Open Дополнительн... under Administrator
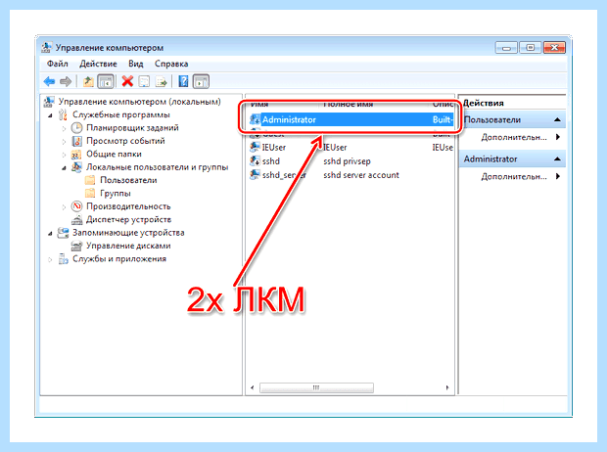This screenshot has height=452, width=607. click(514, 176)
